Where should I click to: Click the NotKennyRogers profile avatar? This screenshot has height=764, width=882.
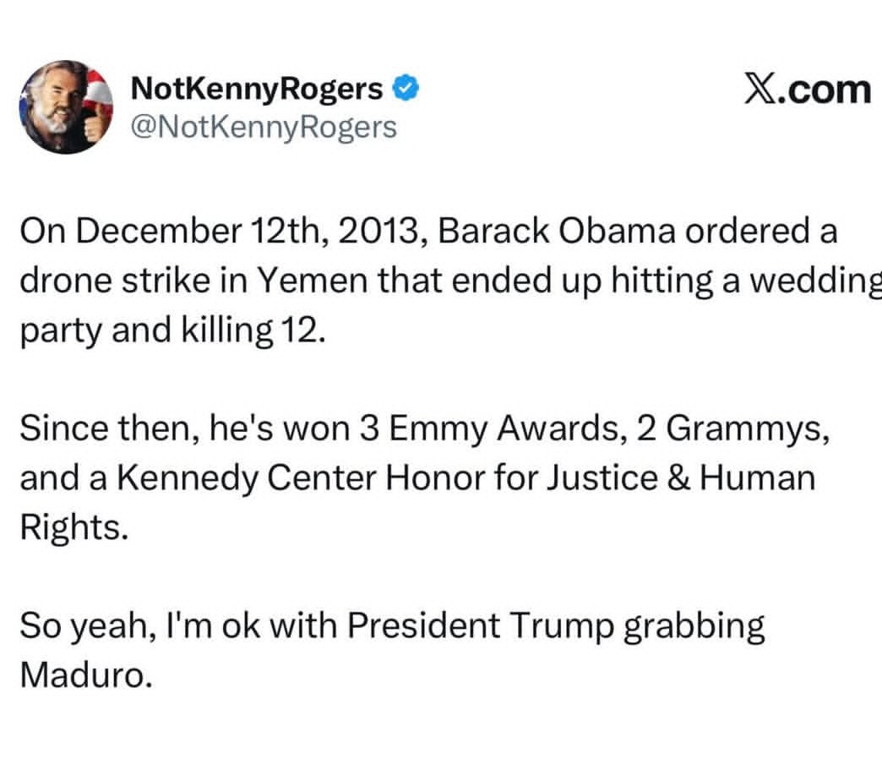(x=66, y=107)
